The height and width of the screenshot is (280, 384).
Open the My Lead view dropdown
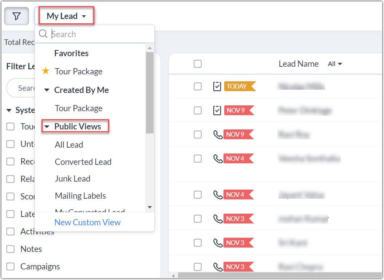click(66, 16)
